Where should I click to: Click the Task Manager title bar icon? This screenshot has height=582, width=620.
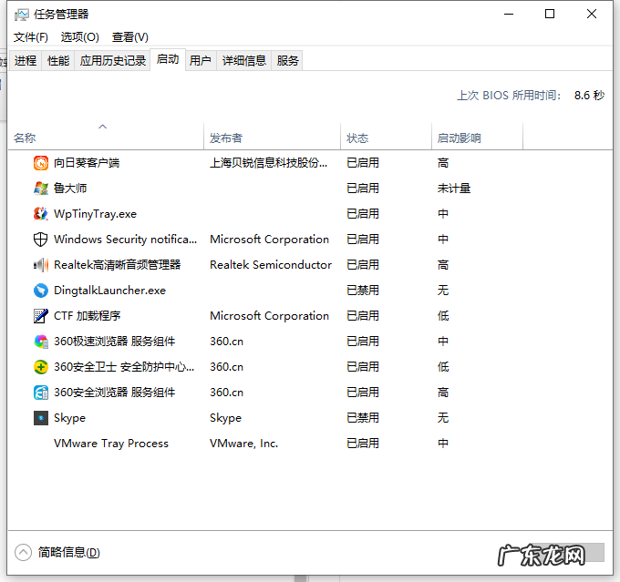(21, 15)
